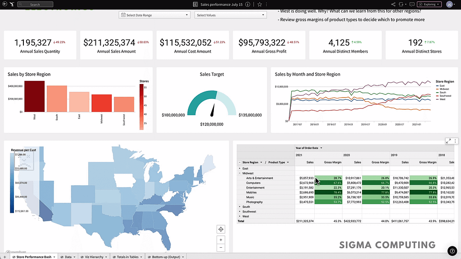Open Product Type header dropdown arrow

(x=288, y=162)
